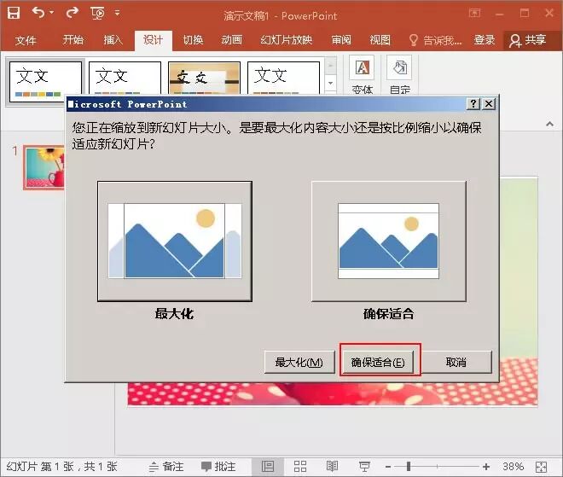Select the second theme thumbnail with green accents
The height and width of the screenshot is (477, 563).
coord(125,79)
